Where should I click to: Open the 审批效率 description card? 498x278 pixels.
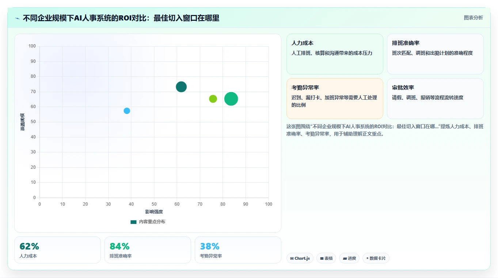point(435,99)
